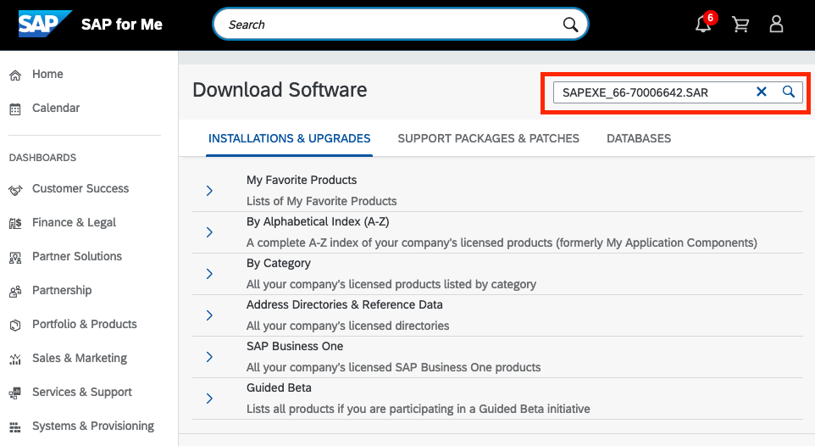This screenshot has height=446, width=815.
Task: Click the Partnership icon
Action: click(15, 292)
